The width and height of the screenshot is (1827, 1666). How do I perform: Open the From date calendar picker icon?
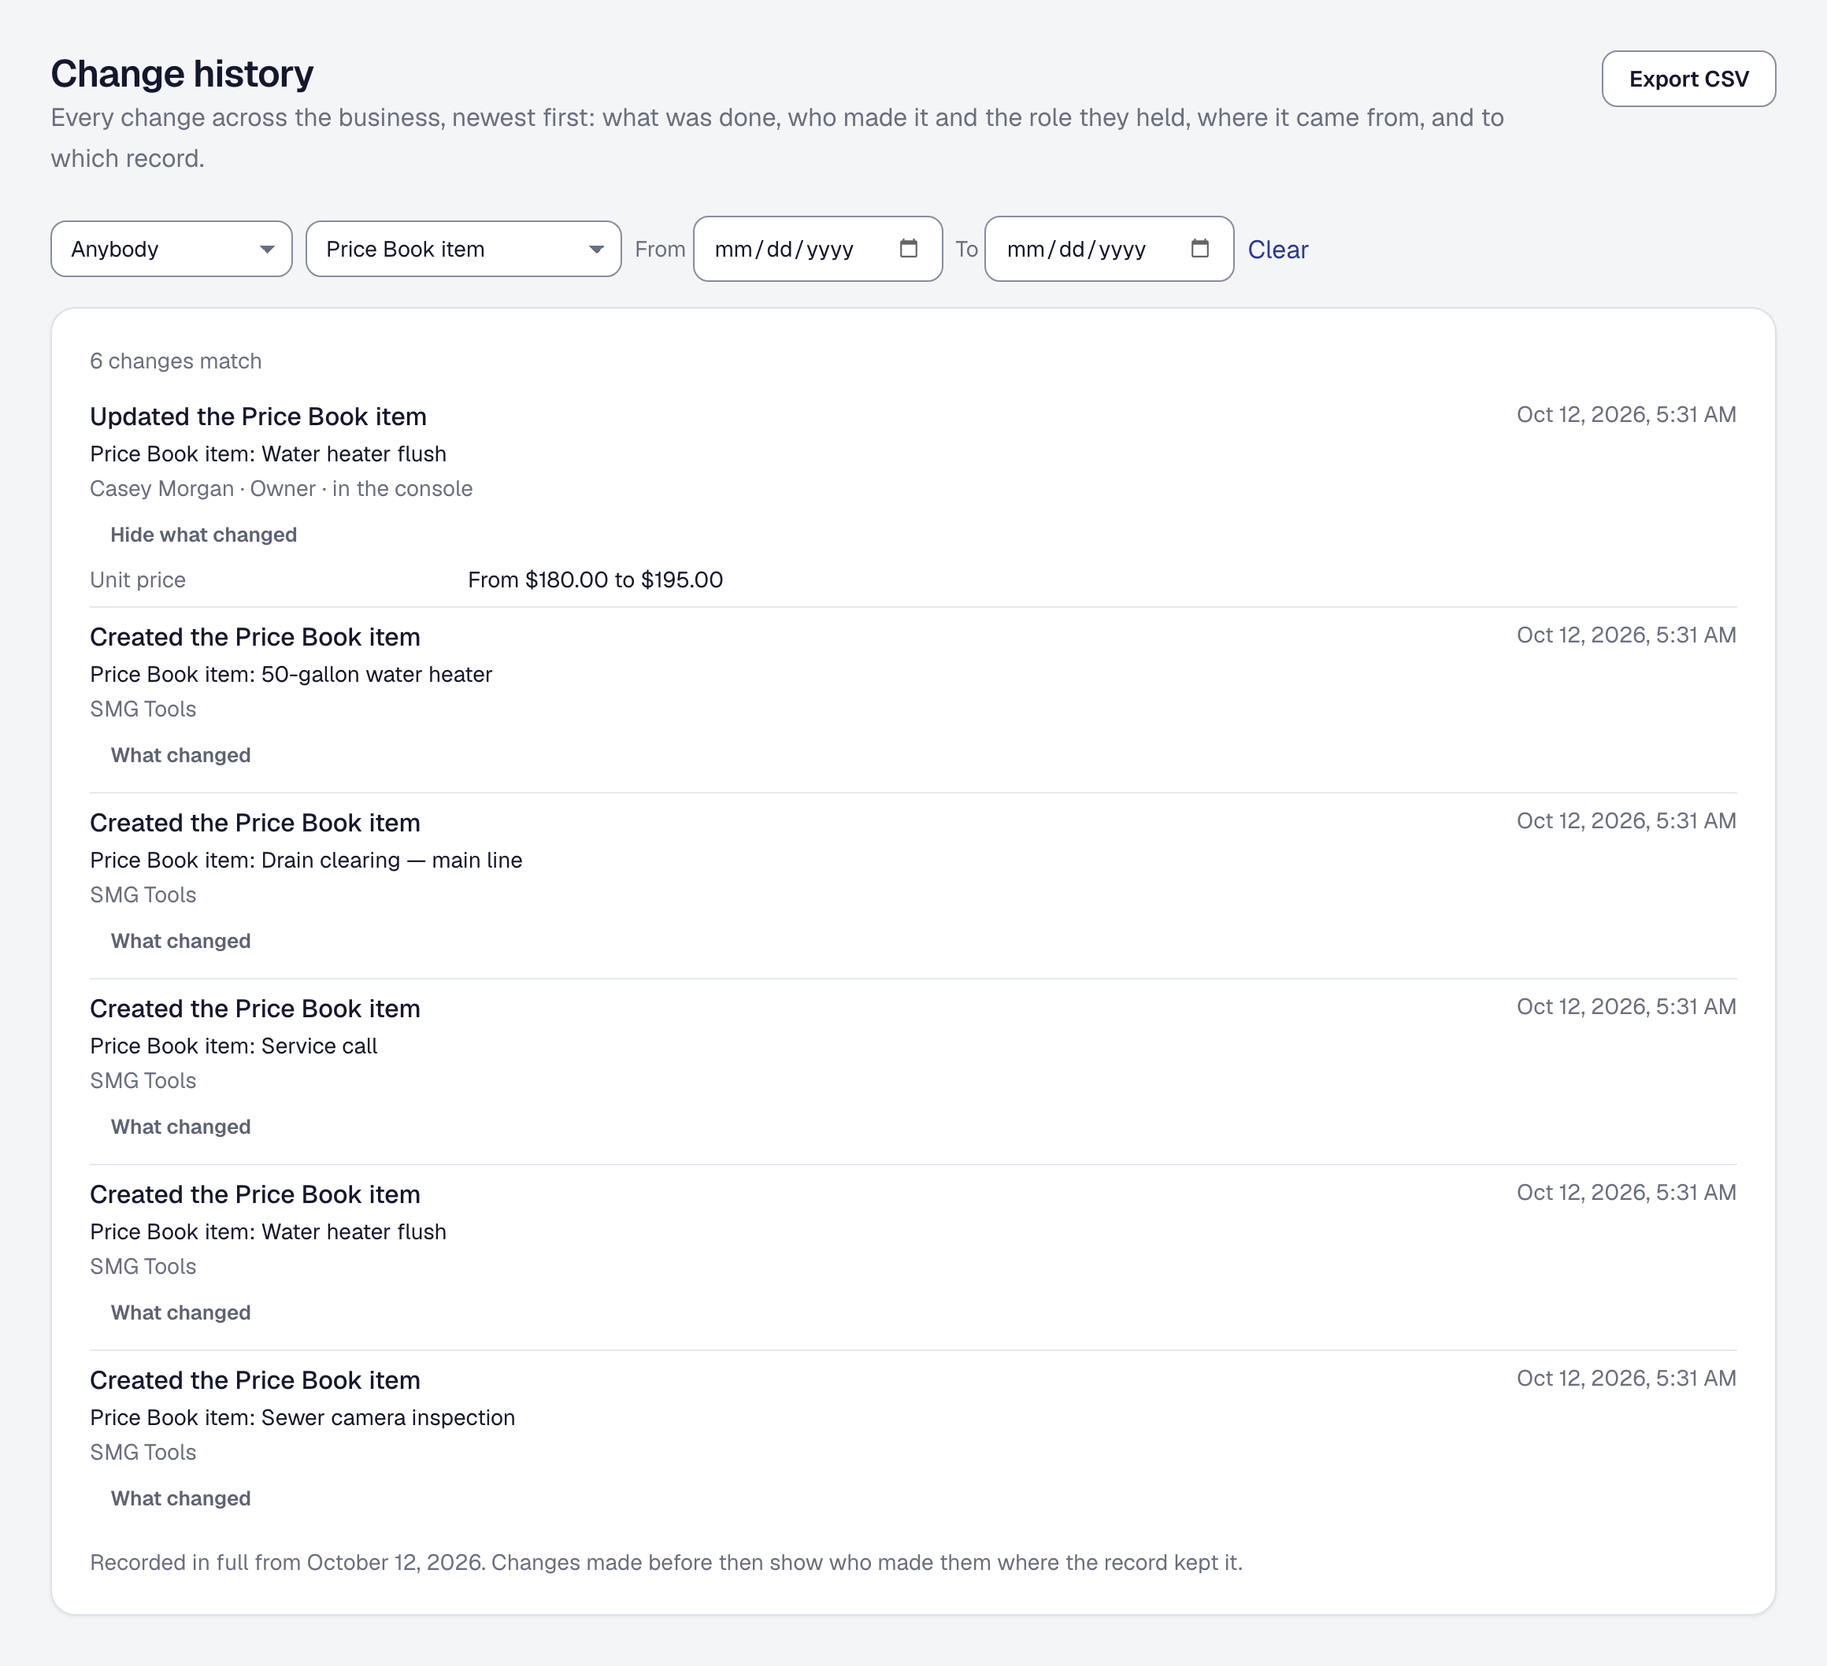[908, 248]
